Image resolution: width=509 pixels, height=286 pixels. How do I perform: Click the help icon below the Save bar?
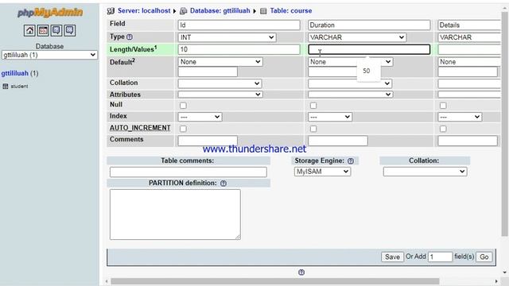(x=301, y=272)
